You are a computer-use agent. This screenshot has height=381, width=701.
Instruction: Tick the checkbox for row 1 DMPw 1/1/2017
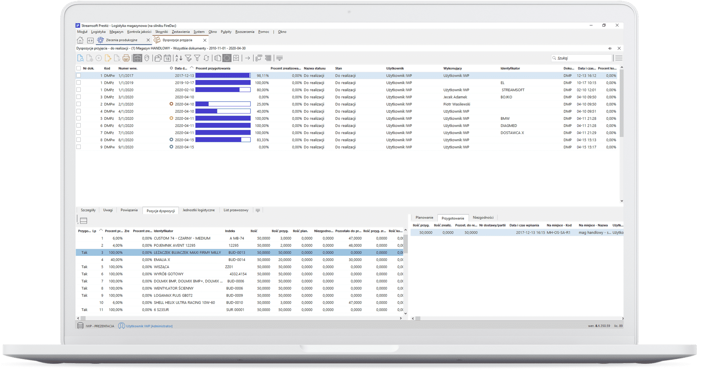click(79, 75)
